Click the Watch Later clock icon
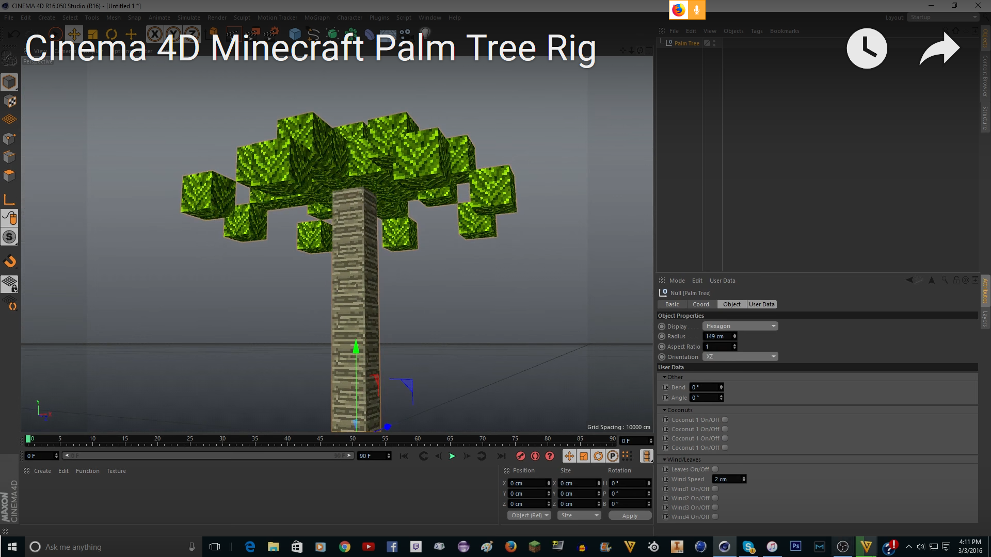 tap(867, 48)
